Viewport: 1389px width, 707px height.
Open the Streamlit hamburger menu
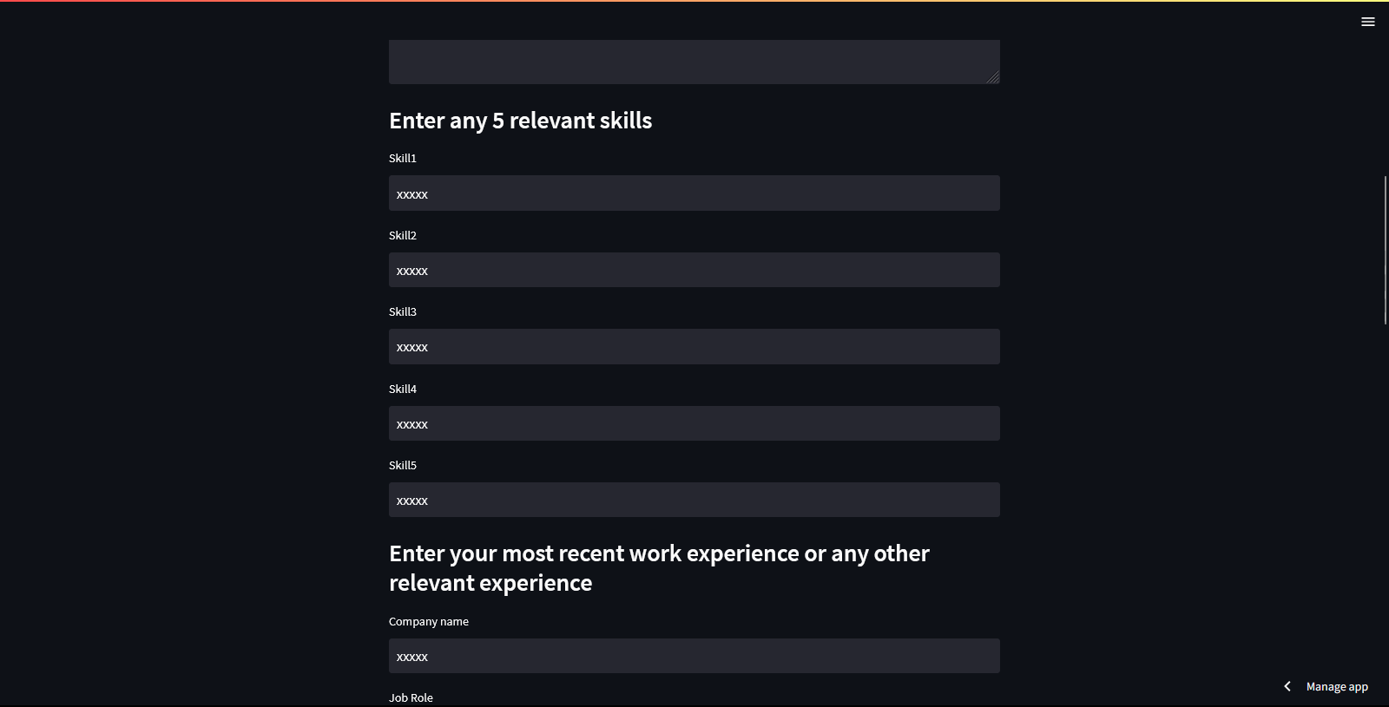(x=1368, y=21)
